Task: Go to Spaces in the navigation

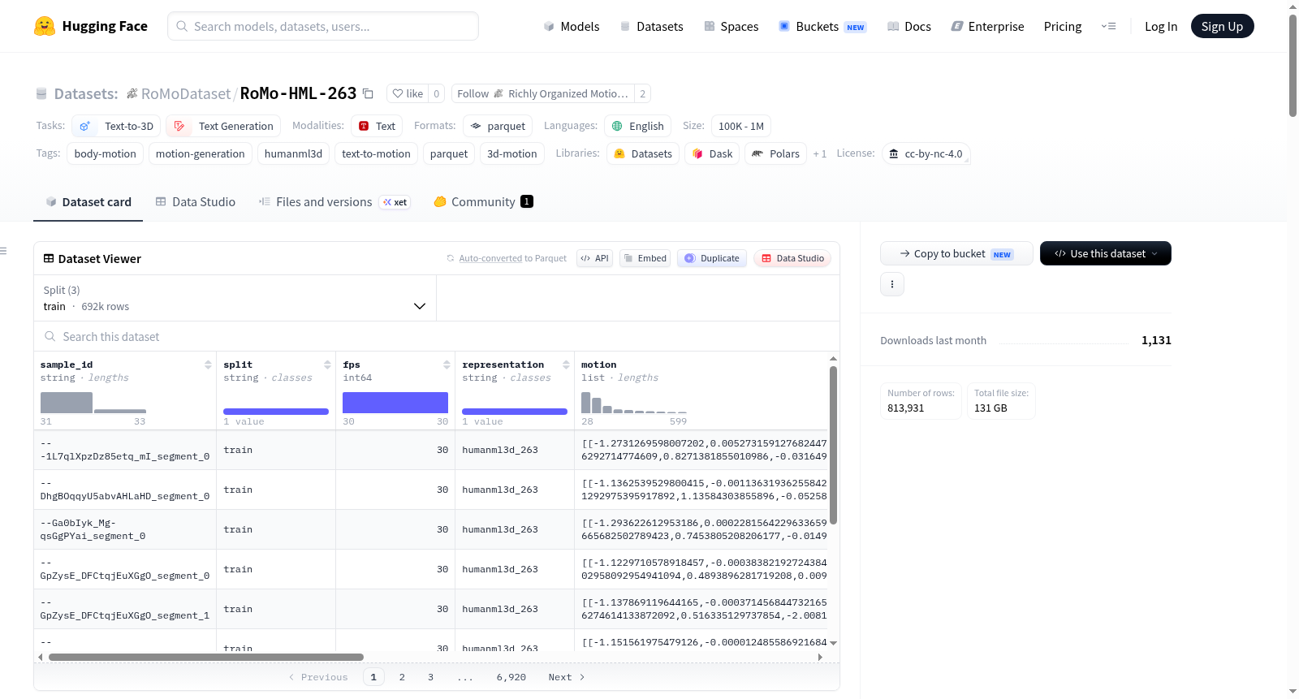Action: [731, 26]
